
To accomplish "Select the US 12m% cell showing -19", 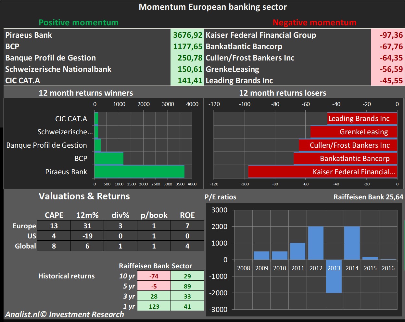I will pos(87,236).
